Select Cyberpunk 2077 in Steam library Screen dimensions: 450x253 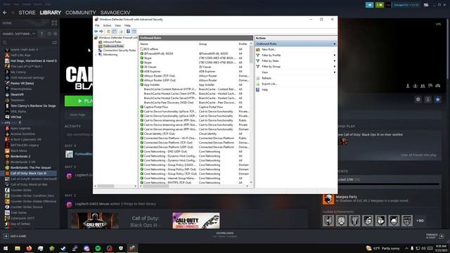pos(22,219)
